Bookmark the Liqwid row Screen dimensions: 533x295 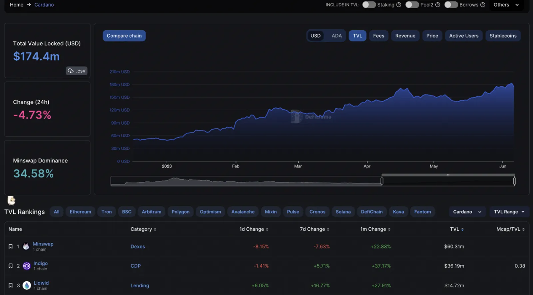[x=11, y=285]
